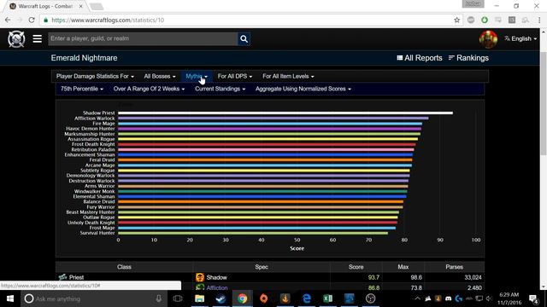Open the For All Item Levels dropdown
Viewport: 547px width, 307px height.
click(x=288, y=76)
